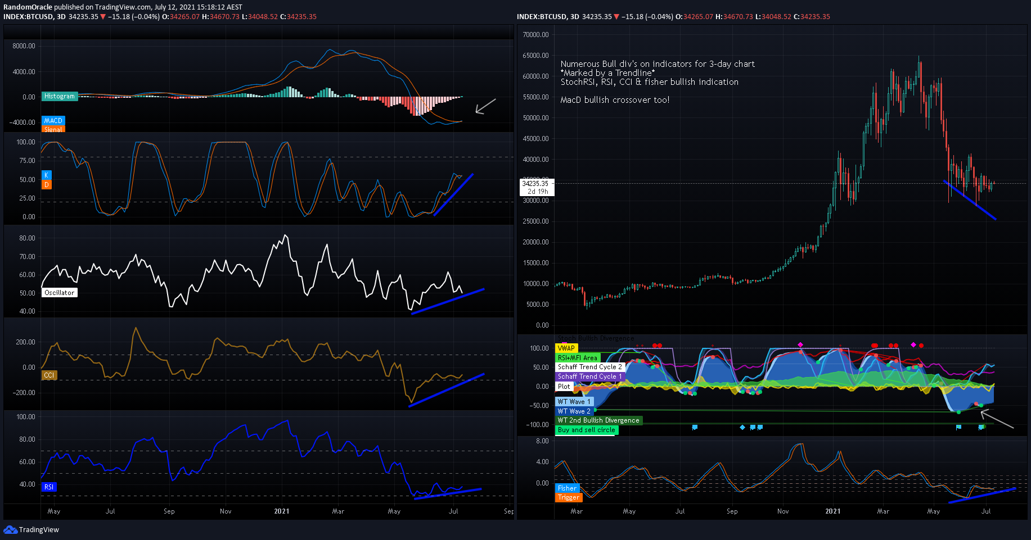Click the 2d 19h countdown label
The width and height of the screenshot is (1031, 540).
[x=538, y=192]
